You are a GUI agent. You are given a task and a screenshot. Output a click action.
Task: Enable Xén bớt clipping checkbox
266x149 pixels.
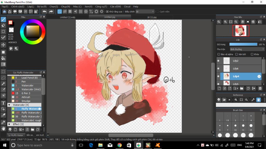(236, 54)
